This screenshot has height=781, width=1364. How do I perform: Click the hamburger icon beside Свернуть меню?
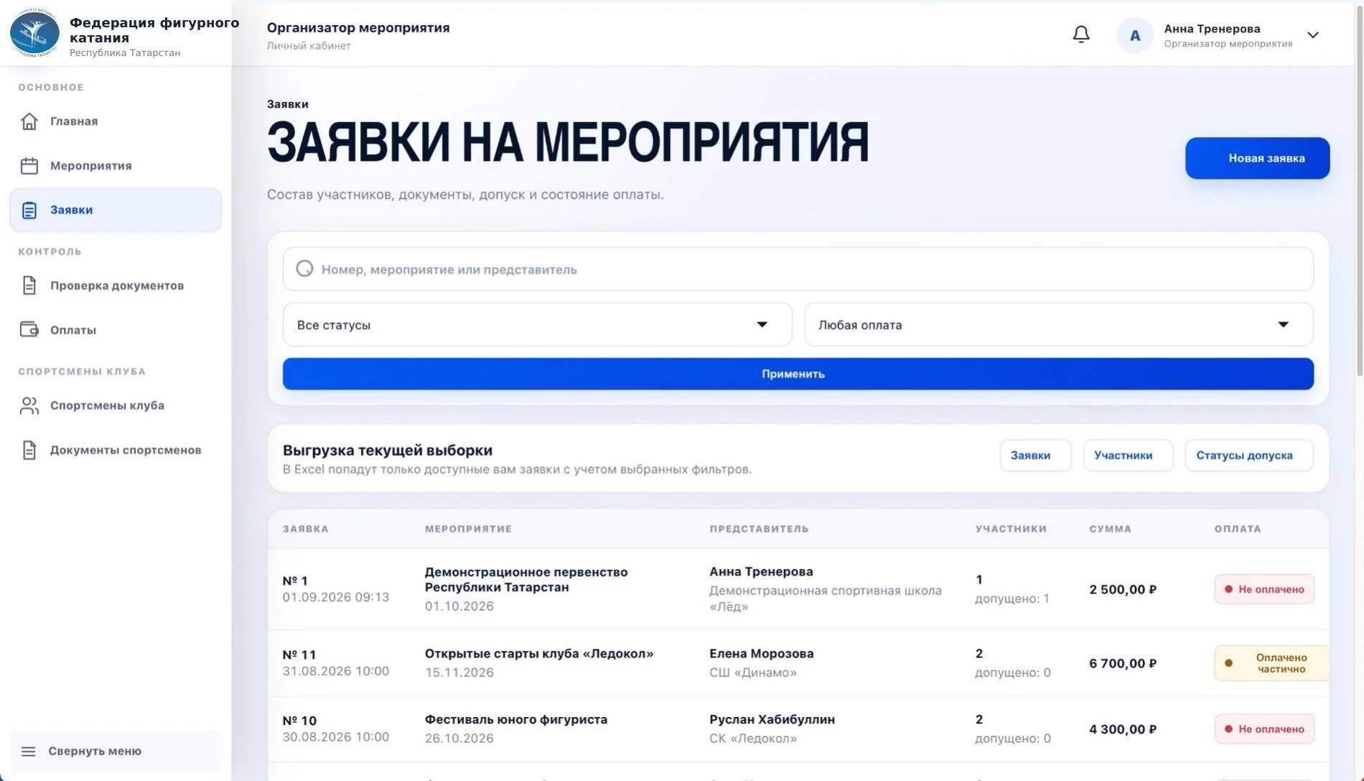click(x=29, y=752)
